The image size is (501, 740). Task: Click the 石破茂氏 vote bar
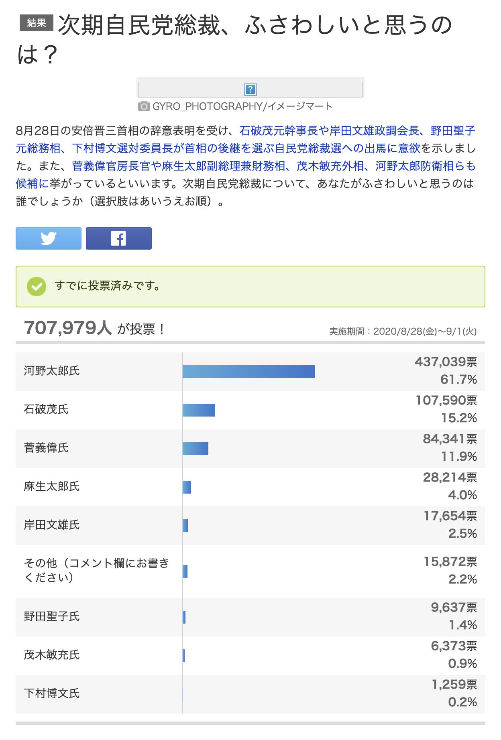(x=199, y=410)
